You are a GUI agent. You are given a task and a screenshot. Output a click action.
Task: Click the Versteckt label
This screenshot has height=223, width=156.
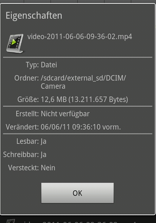click(x=23, y=168)
